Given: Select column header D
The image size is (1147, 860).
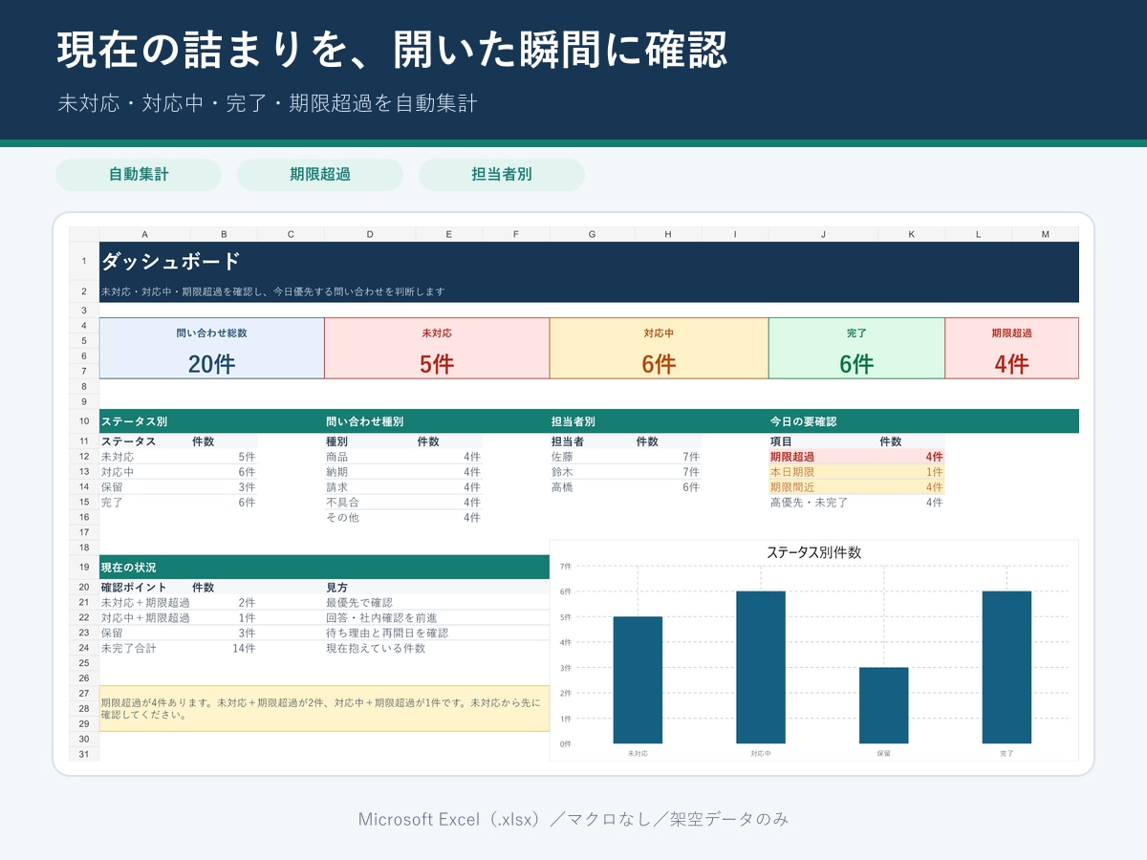Looking at the screenshot, I should click(x=370, y=234).
